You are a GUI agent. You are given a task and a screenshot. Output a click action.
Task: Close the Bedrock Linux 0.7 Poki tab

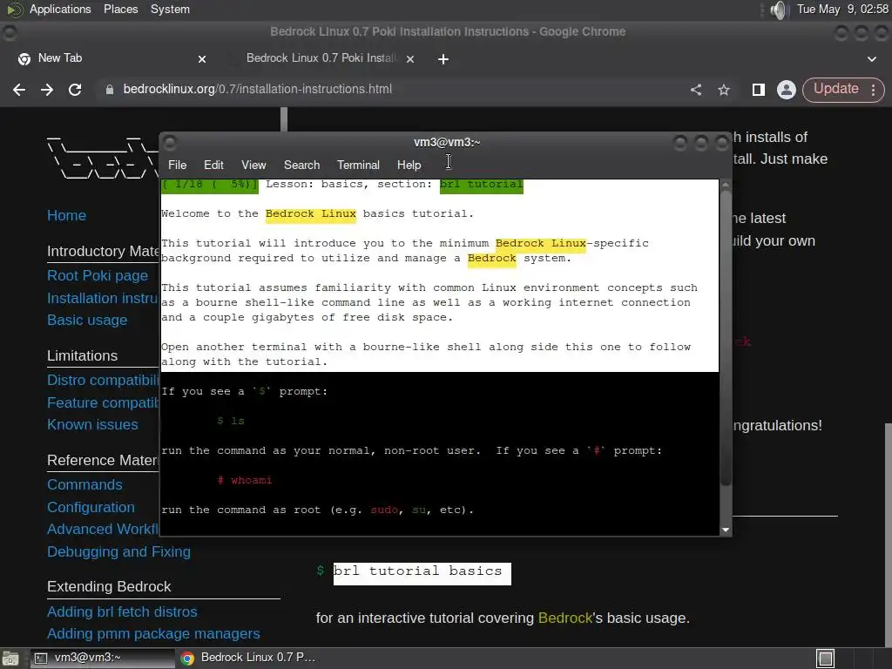[410, 58]
